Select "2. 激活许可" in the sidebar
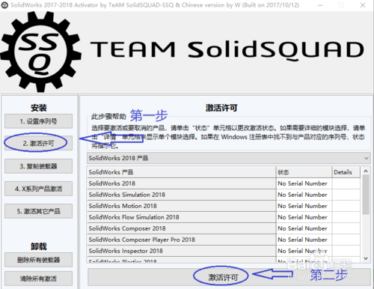The image size is (374, 289). point(38,143)
